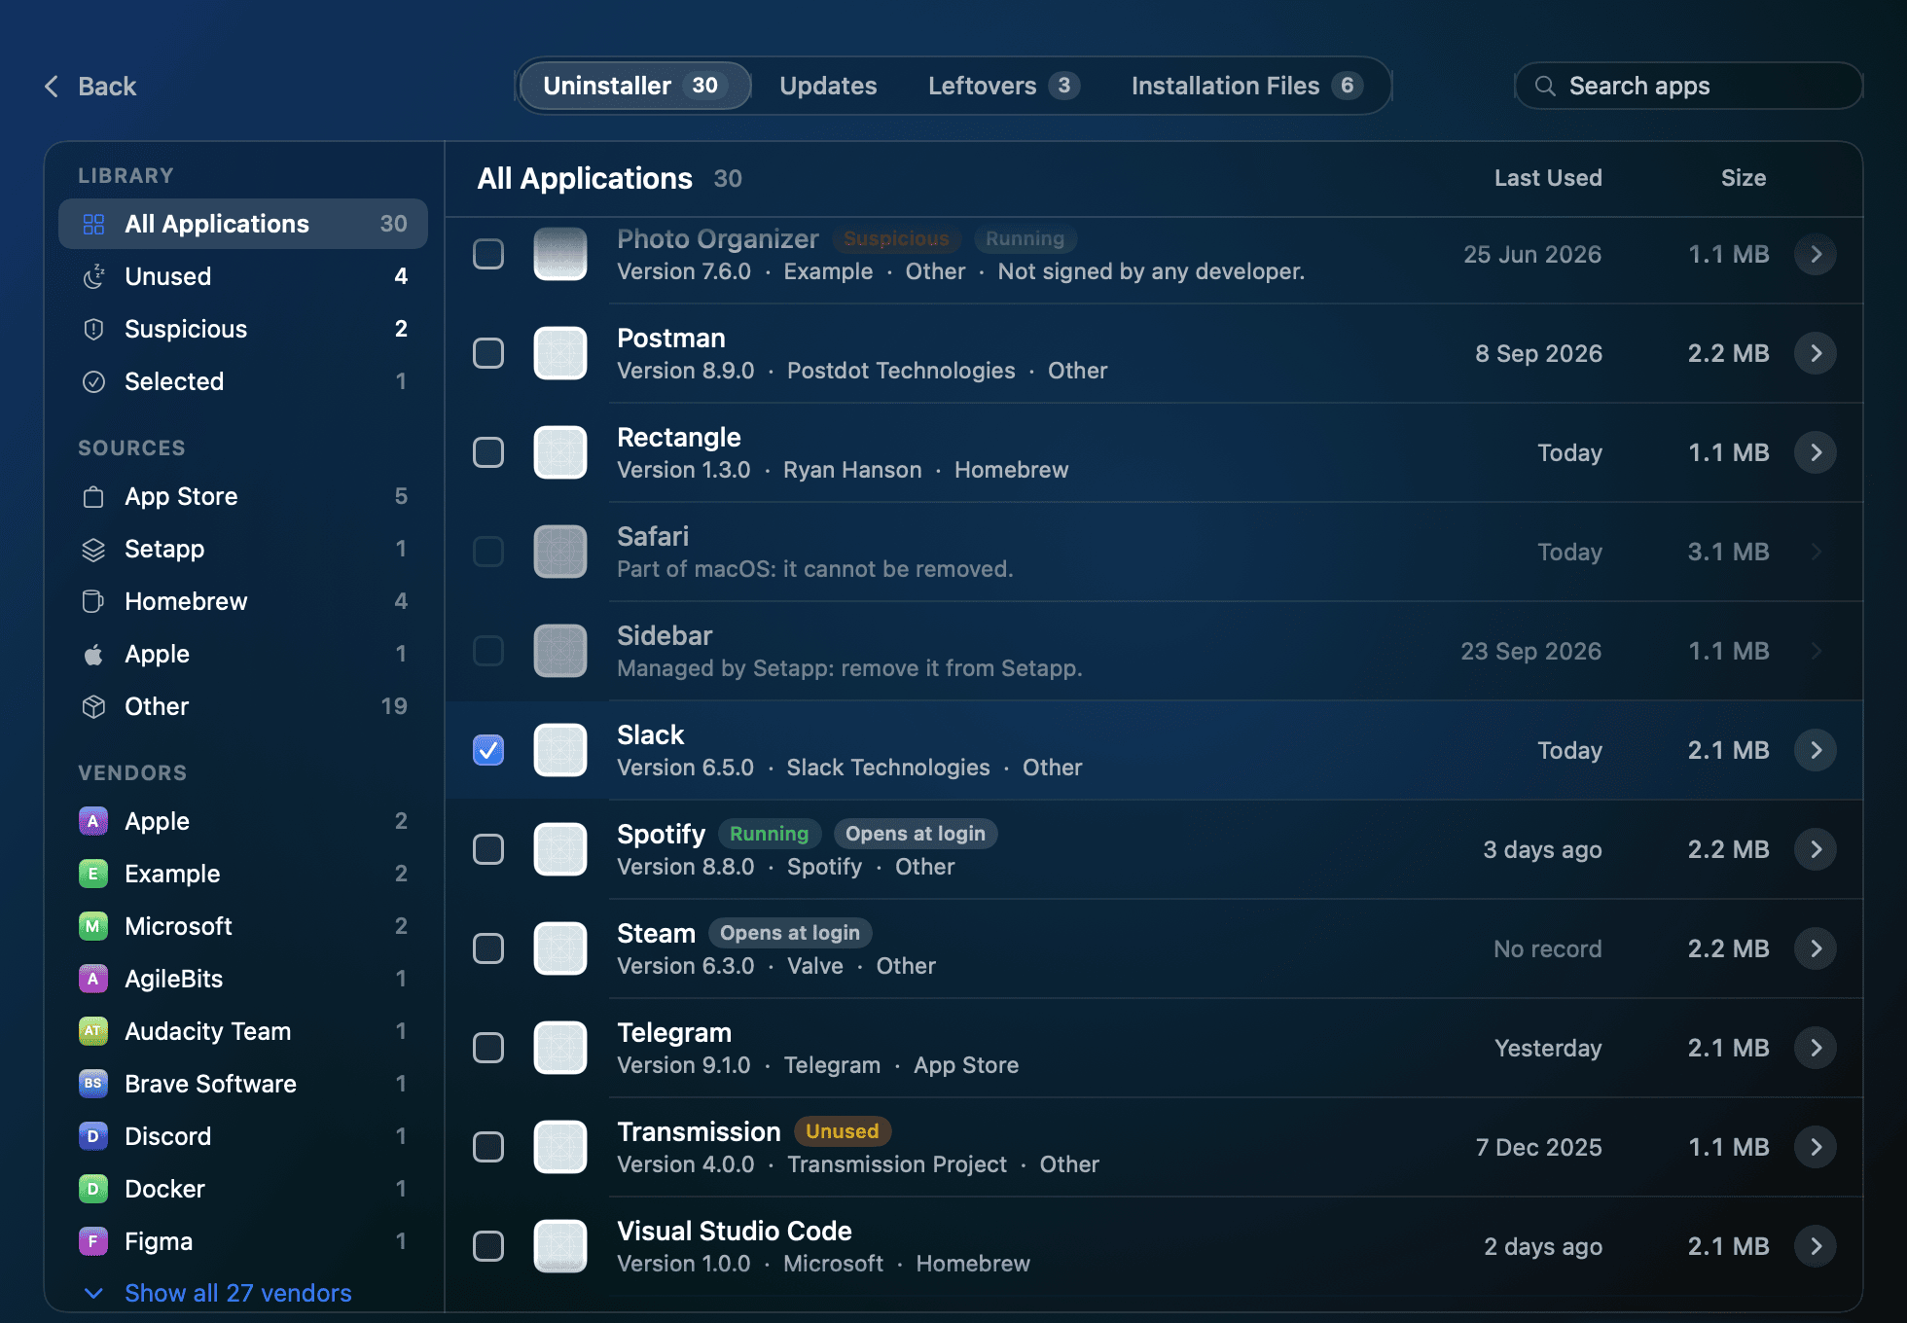Click the Selected checkmark circle icon
Image resolution: width=1907 pixels, height=1323 pixels.
[93, 382]
